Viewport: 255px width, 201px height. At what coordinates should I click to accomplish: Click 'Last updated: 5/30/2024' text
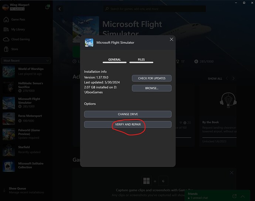click(x=102, y=82)
